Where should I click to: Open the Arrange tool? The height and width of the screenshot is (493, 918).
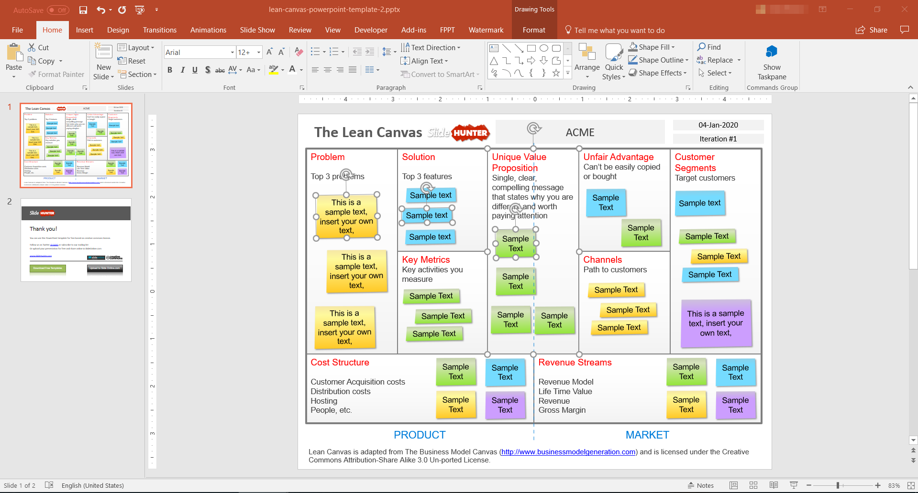586,61
